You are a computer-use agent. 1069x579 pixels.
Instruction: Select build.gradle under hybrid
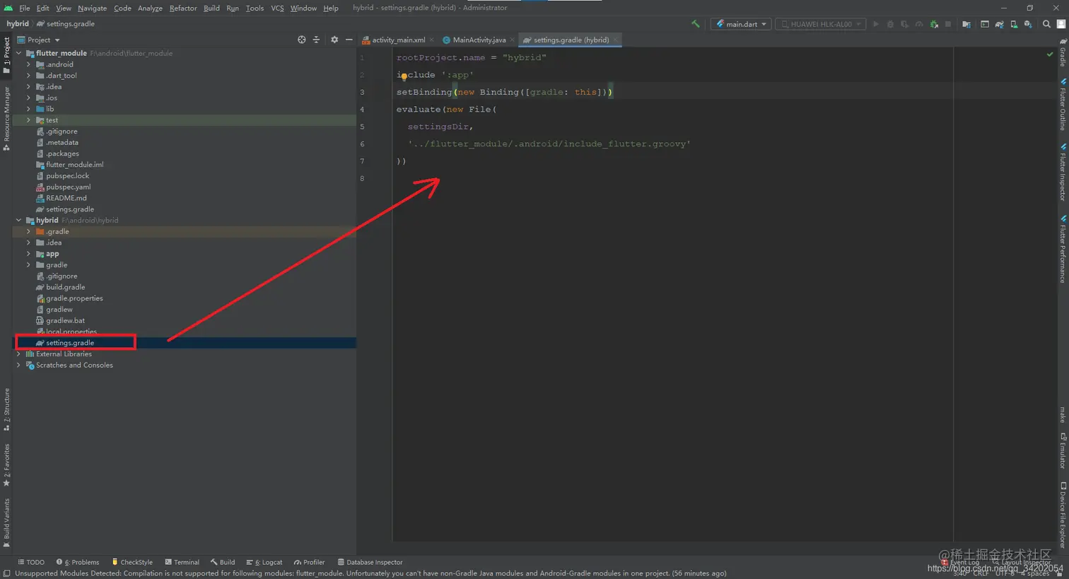click(65, 287)
